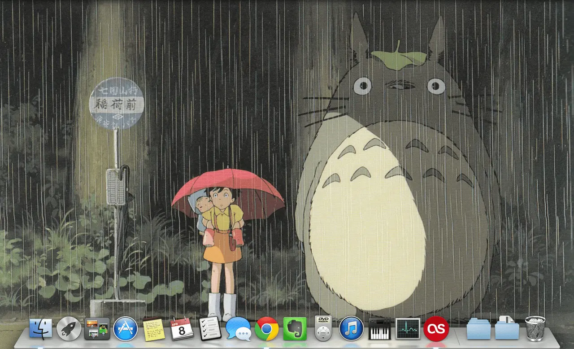
Task: Open the App Store
Action: tap(125, 329)
